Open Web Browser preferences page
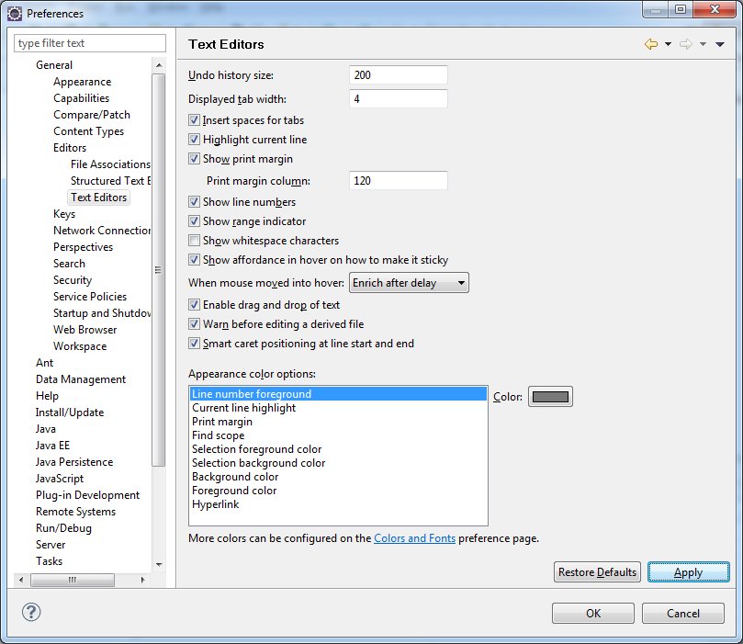 tap(85, 329)
